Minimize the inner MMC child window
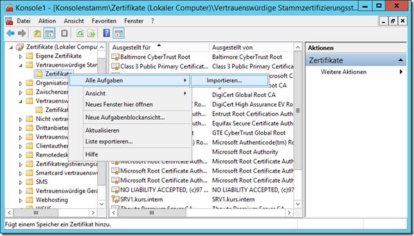 (x=383, y=21)
